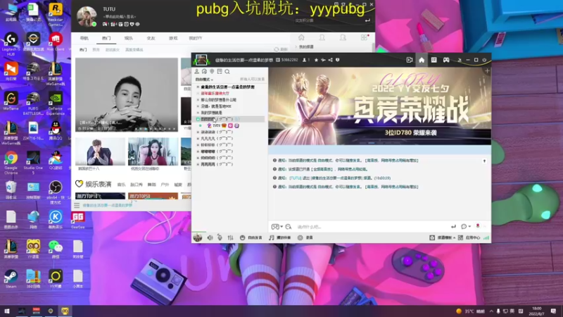Open the game controller icon in channel header
The width and height of the screenshot is (563, 317).
coord(446,60)
